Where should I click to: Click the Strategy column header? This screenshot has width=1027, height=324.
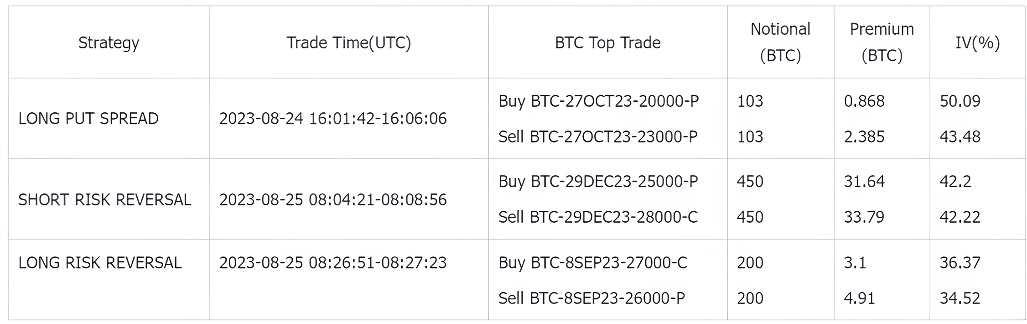click(x=109, y=42)
